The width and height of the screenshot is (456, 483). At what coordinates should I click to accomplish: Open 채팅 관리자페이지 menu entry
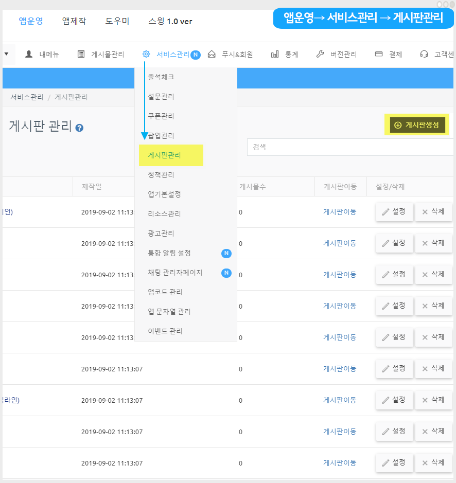(175, 273)
